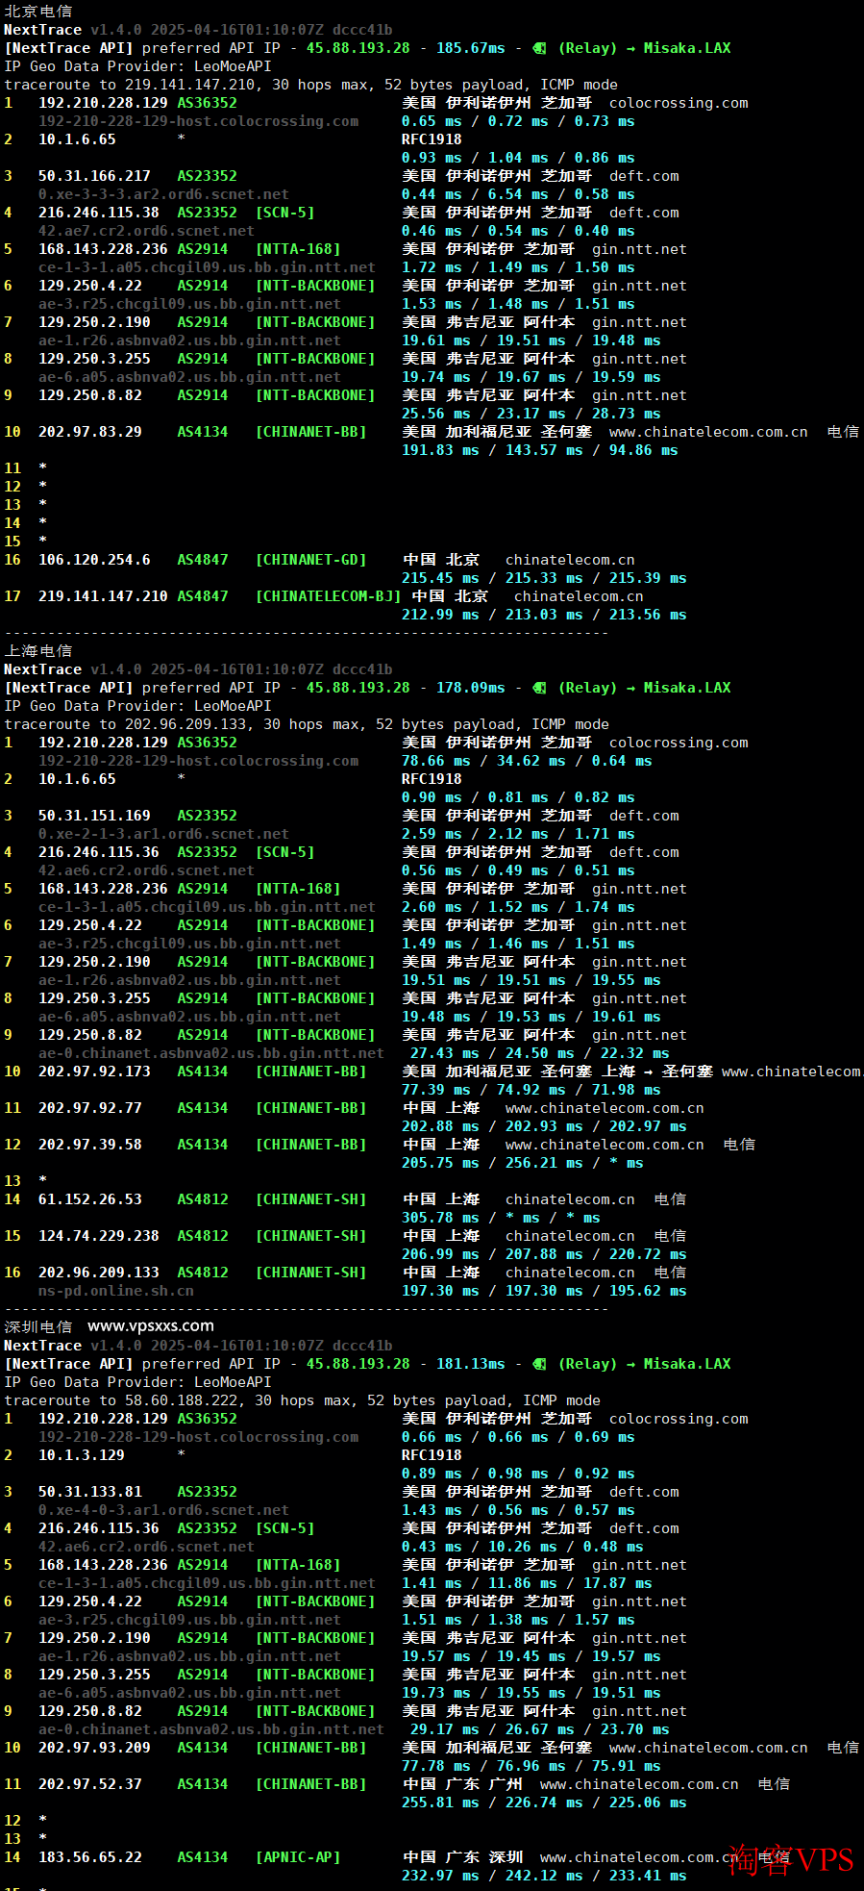Select hop IP 216.246.115.38
The width and height of the screenshot is (864, 1891).
[x=99, y=213]
